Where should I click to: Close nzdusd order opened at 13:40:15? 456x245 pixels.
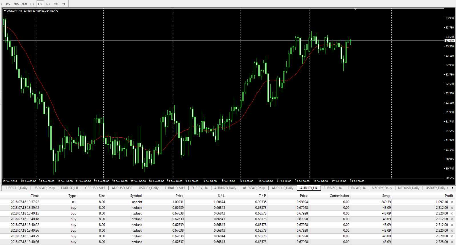(x=452, y=213)
